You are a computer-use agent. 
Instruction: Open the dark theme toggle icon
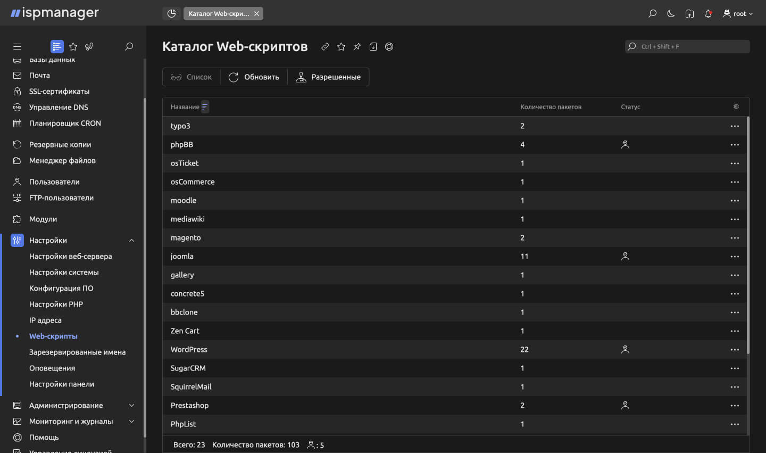click(671, 14)
